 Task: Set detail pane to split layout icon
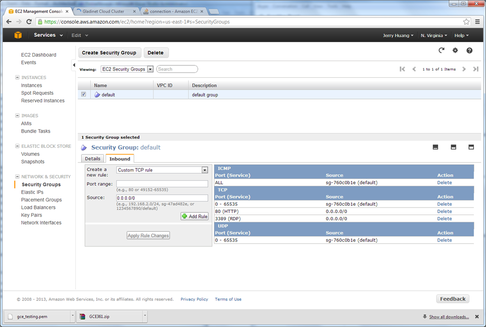(x=453, y=147)
